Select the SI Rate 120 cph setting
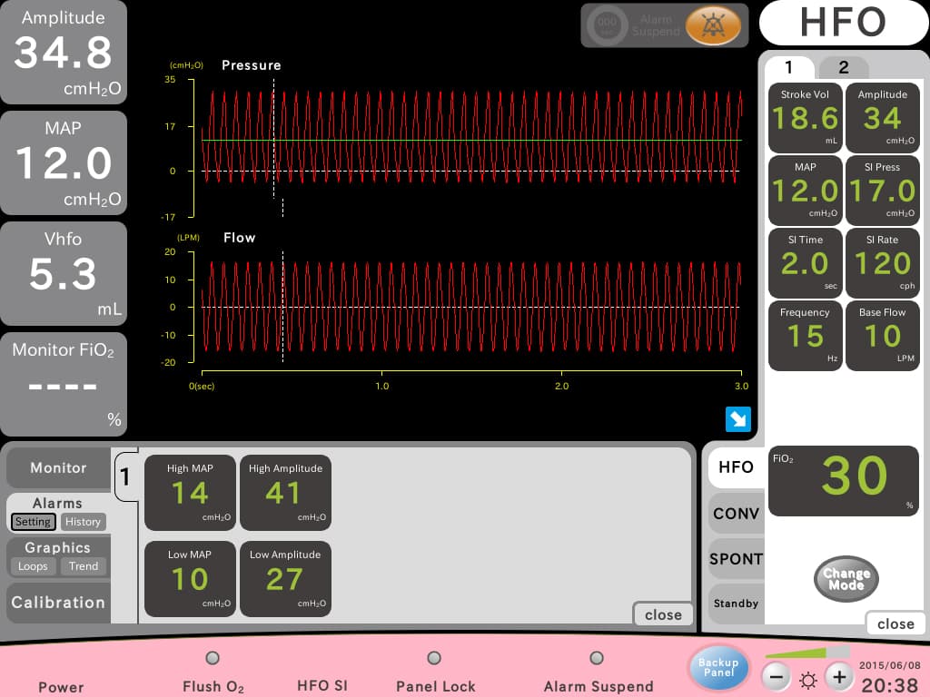The image size is (930, 697). (x=883, y=263)
